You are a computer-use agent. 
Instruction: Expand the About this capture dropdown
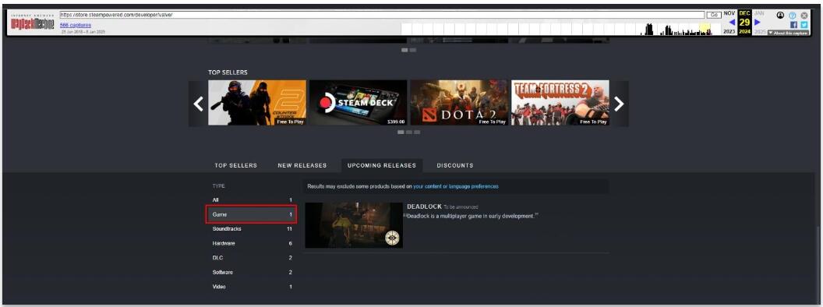[x=788, y=33]
